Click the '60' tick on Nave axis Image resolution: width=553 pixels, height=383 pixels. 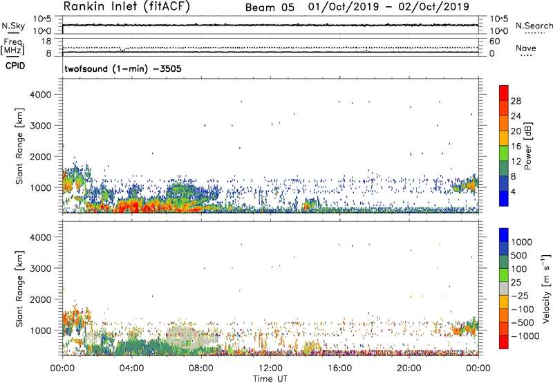tap(494, 41)
